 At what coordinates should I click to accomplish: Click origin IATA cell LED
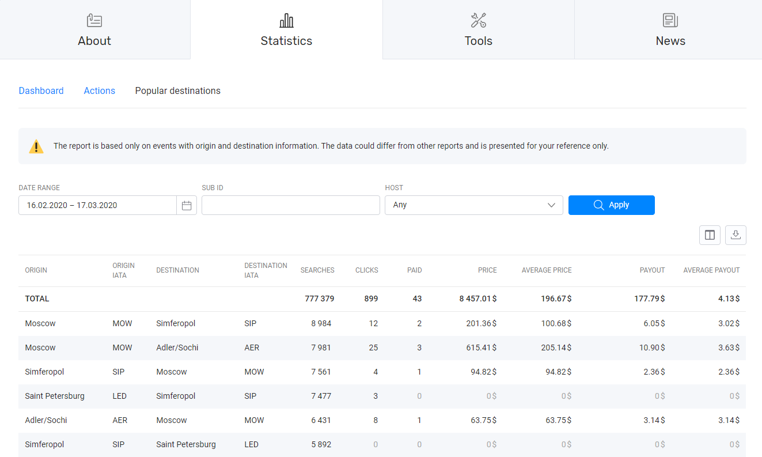tap(119, 396)
